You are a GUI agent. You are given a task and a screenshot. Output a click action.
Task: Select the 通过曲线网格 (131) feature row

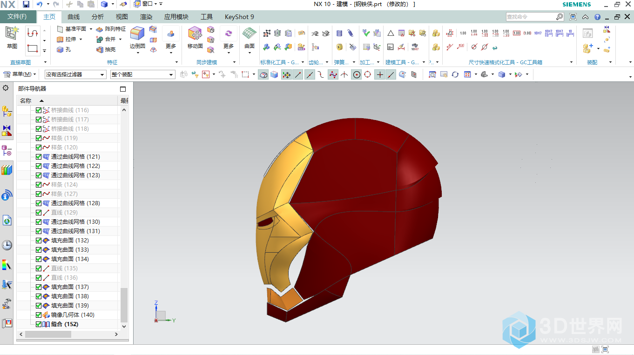point(68,231)
